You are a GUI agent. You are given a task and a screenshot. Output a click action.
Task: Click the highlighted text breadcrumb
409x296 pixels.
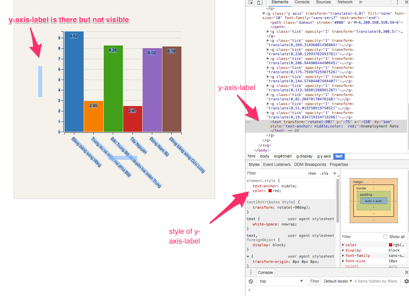(339, 156)
